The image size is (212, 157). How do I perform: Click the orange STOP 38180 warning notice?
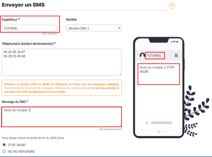(61, 88)
